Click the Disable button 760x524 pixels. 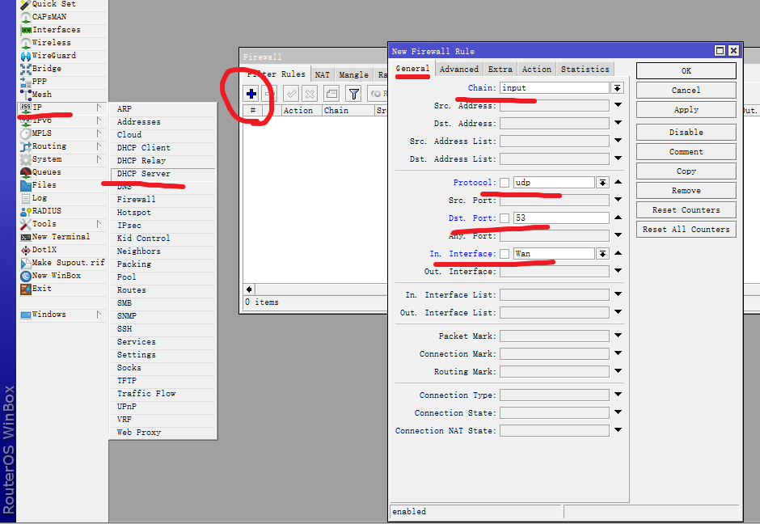[686, 133]
